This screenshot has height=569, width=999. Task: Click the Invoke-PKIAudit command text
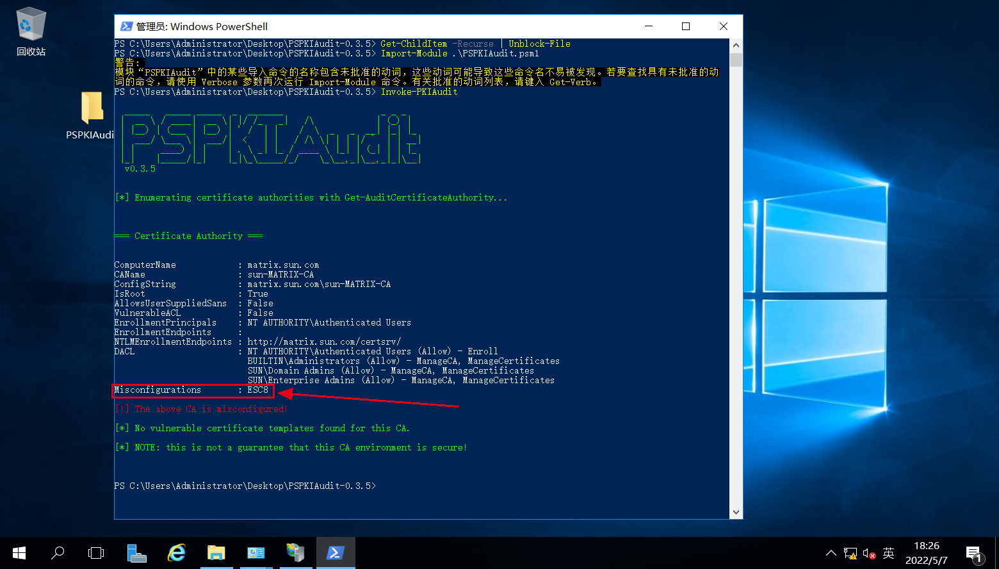click(419, 92)
